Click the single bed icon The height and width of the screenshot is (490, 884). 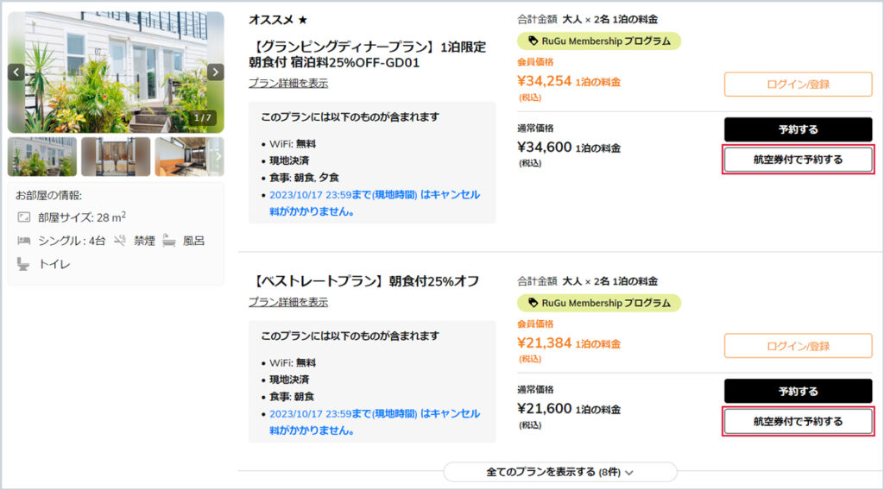tap(23, 241)
